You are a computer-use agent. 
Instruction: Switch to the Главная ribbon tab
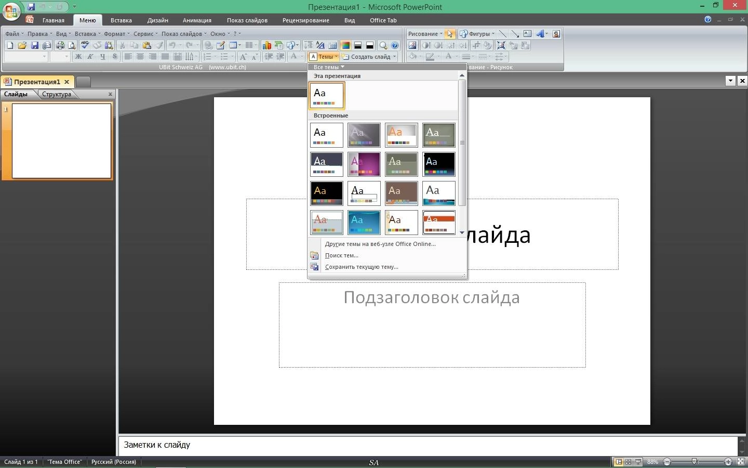[54, 20]
